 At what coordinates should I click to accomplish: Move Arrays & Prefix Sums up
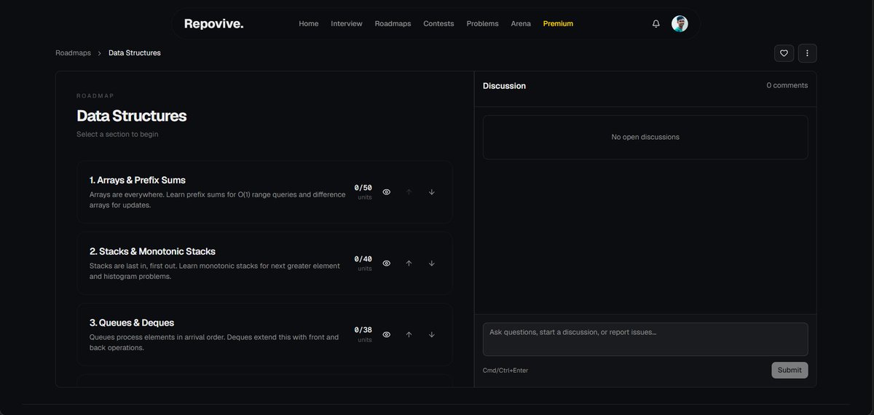click(x=409, y=192)
